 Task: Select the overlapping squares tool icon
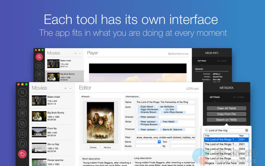22,123
